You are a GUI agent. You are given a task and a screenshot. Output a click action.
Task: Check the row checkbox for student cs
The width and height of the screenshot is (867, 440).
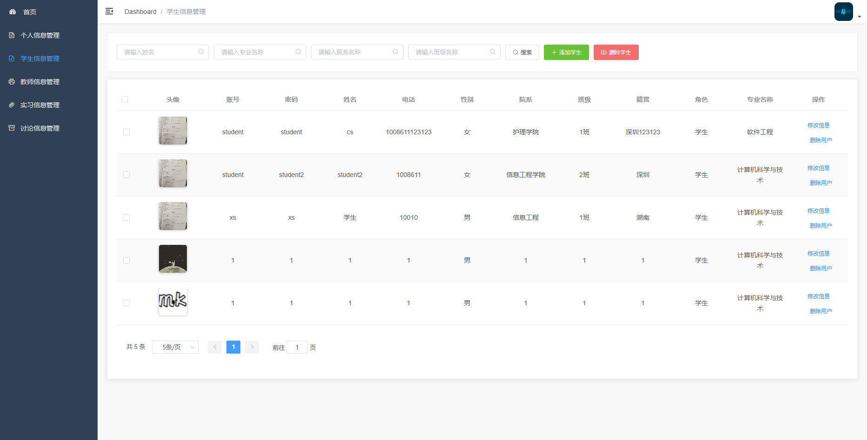point(126,132)
